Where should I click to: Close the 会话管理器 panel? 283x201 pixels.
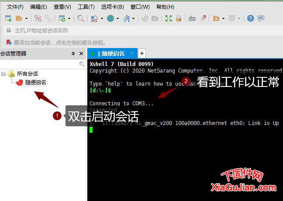81,53
